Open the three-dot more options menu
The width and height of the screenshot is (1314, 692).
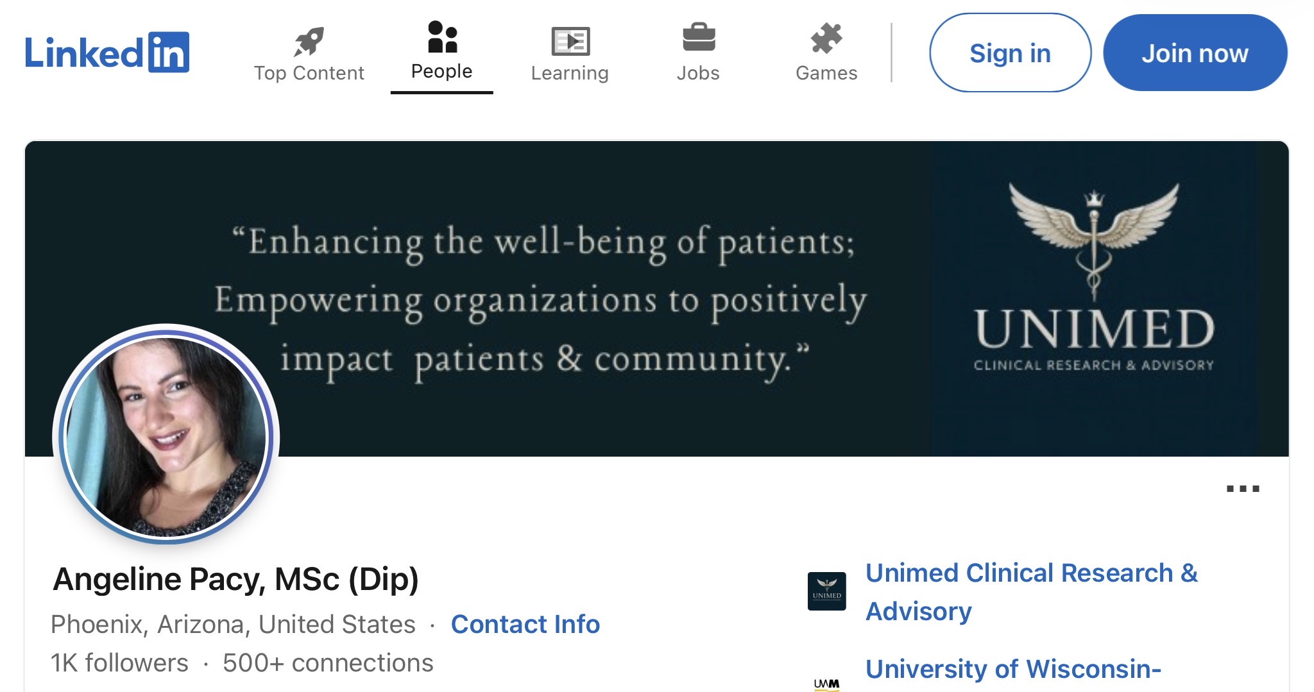click(1242, 489)
